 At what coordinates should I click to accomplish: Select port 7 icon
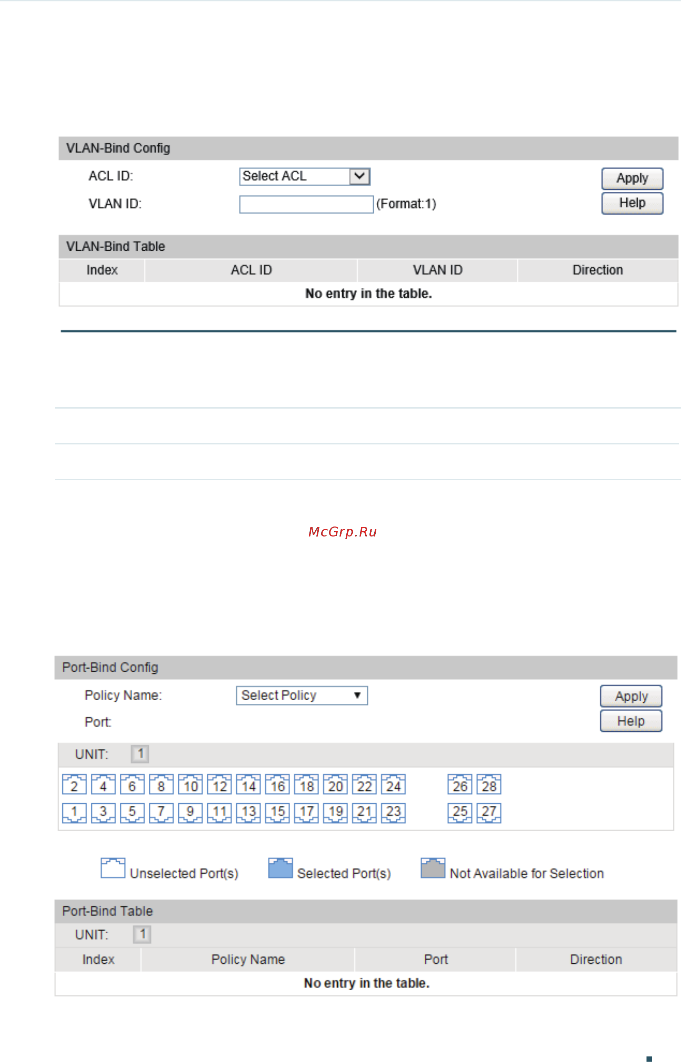[161, 813]
